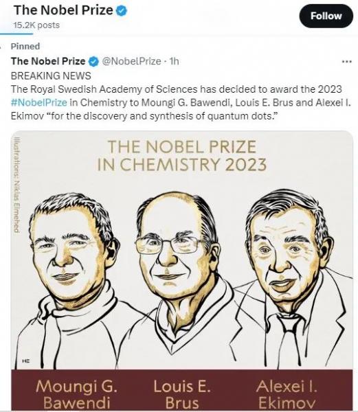Click the tweet author name The Nobel Prize
Screen dimensions: 358x412
(x=48, y=62)
